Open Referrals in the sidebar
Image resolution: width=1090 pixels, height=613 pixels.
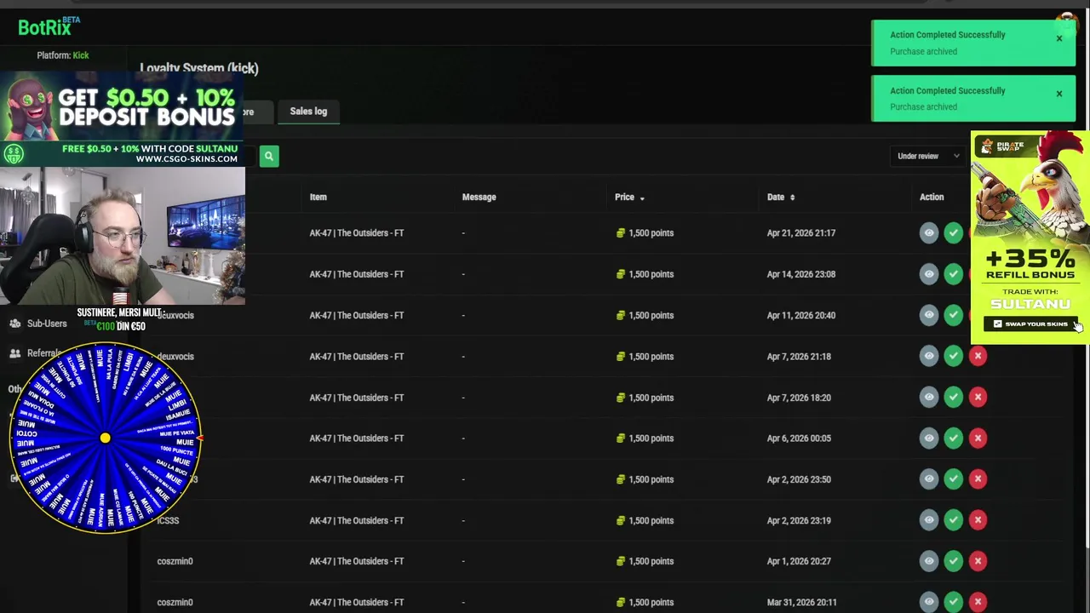(x=36, y=353)
